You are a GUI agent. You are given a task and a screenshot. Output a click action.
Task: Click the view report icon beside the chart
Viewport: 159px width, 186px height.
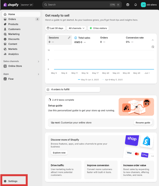click(x=153, y=47)
